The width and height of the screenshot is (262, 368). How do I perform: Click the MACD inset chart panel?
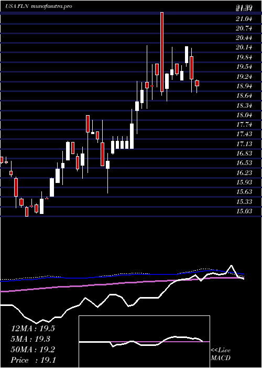tap(144, 342)
